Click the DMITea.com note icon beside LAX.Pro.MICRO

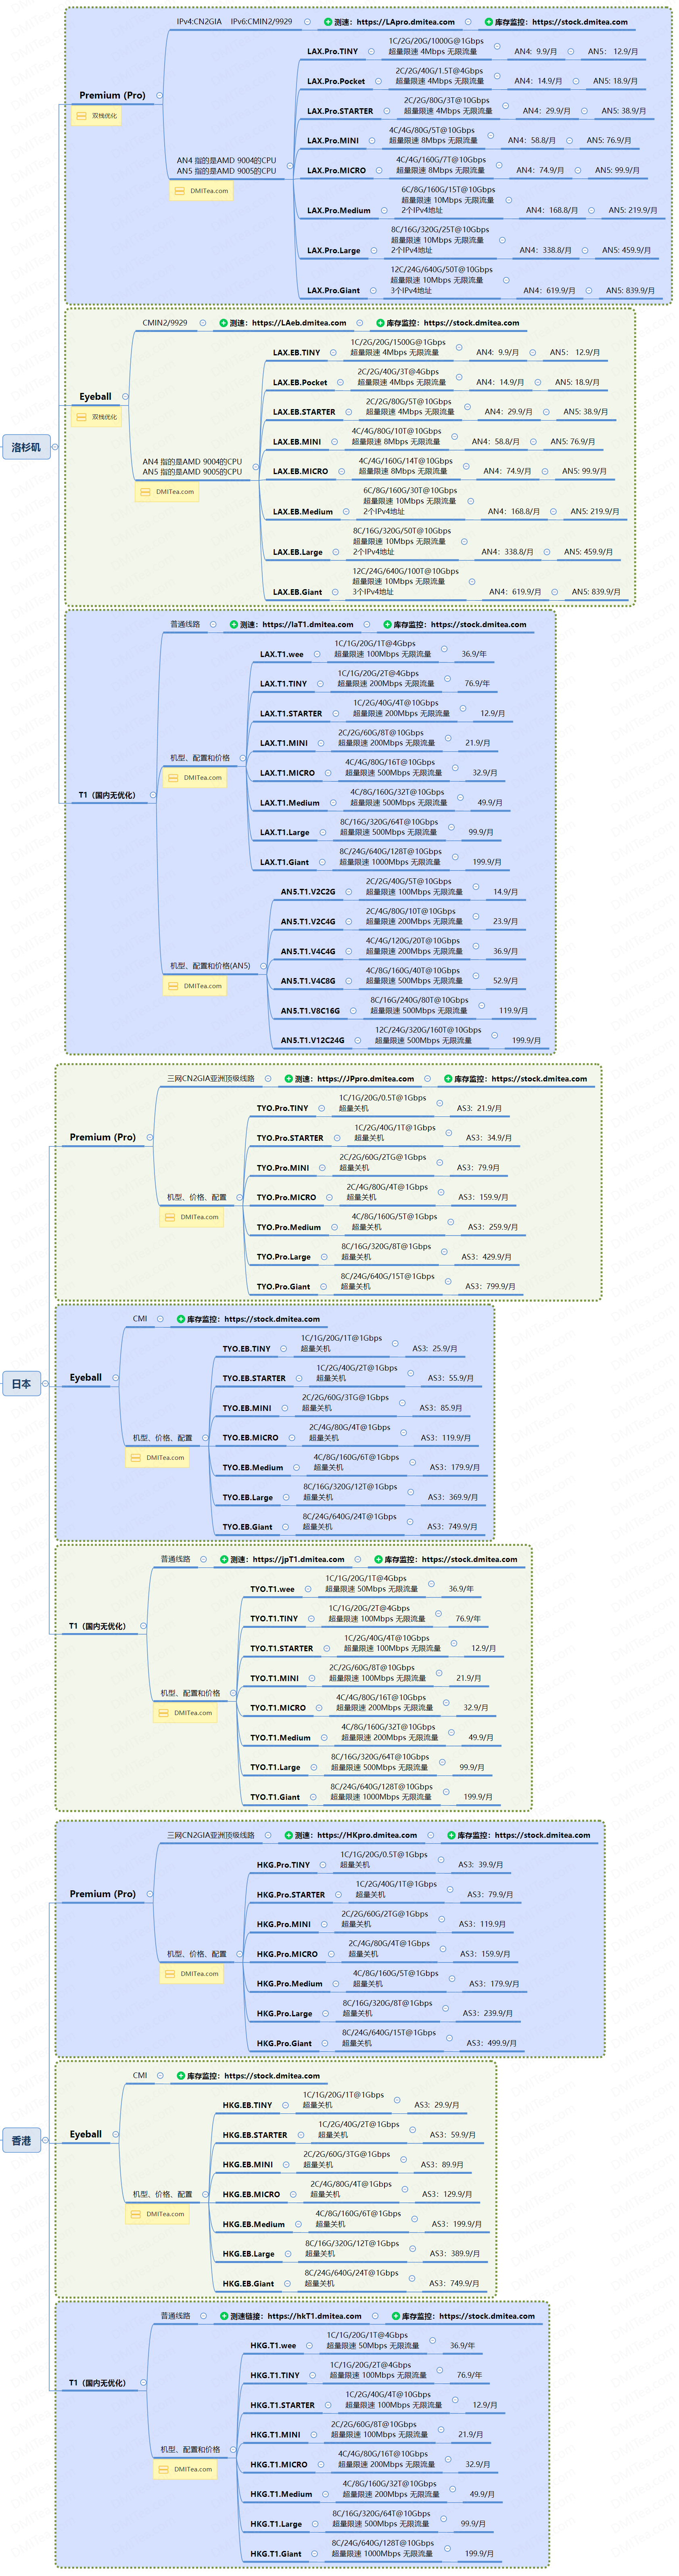(x=180, y=191)
